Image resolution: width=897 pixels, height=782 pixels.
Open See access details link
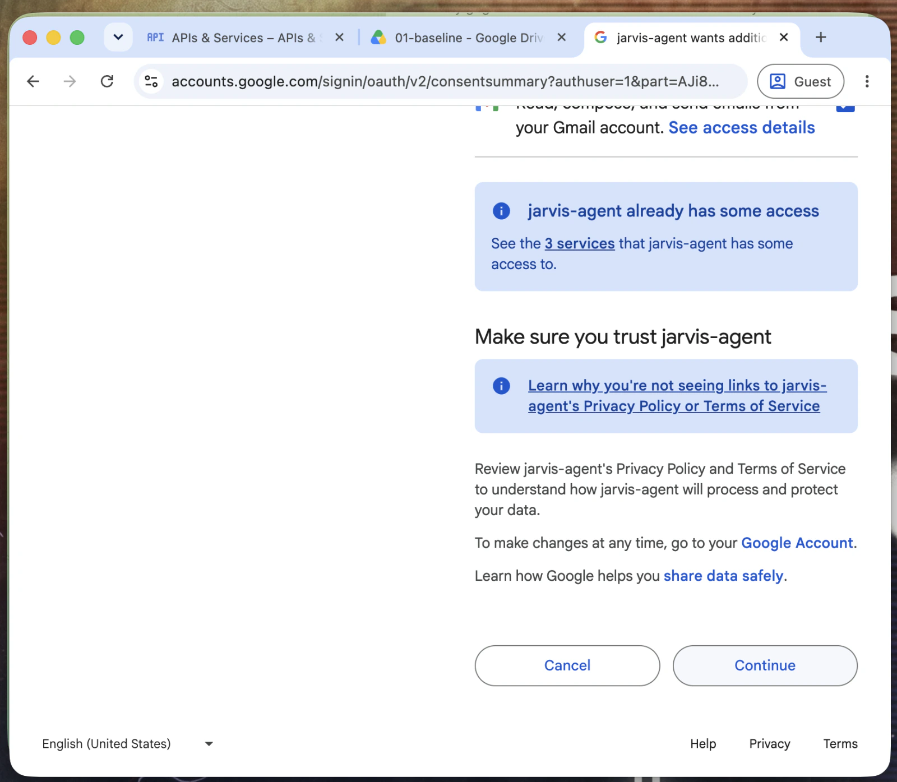click(742, 128)
